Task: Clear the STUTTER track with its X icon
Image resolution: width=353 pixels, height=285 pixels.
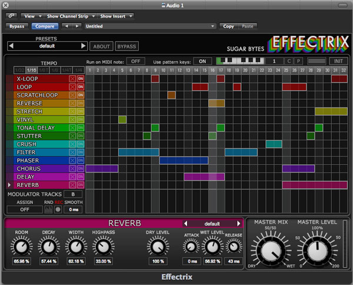Action: [x=72, y=136]
